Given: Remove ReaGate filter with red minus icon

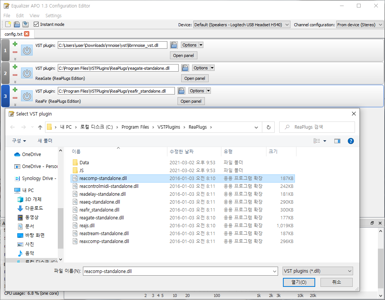Looking at the screenshot, I should pos(15,75).
